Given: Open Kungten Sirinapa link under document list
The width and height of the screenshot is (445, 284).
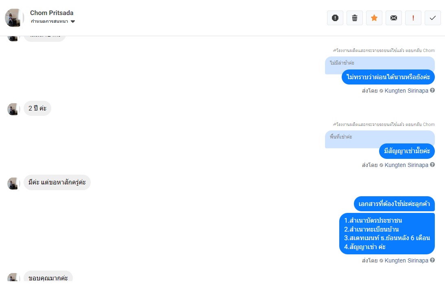Looking at the screenshot, I should tap(406, 260).
